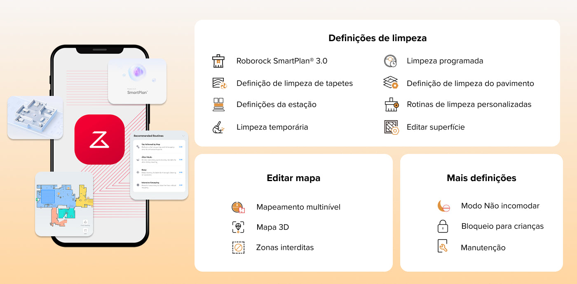This screenshot has height=284, width=577.
Task: Select the Zonas interditas no-go icon
Action: point(238,247)
